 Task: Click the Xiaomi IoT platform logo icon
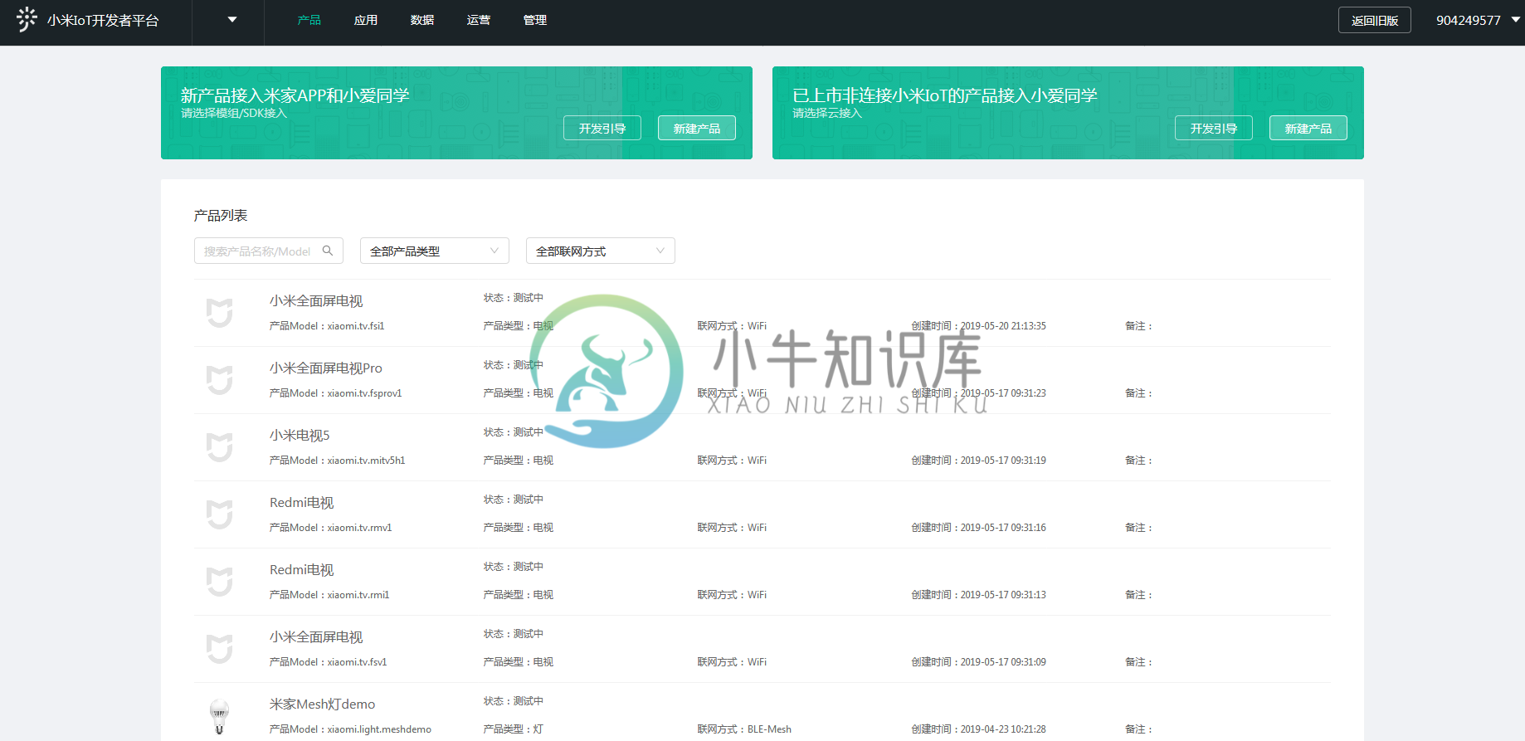pos(27,19)
